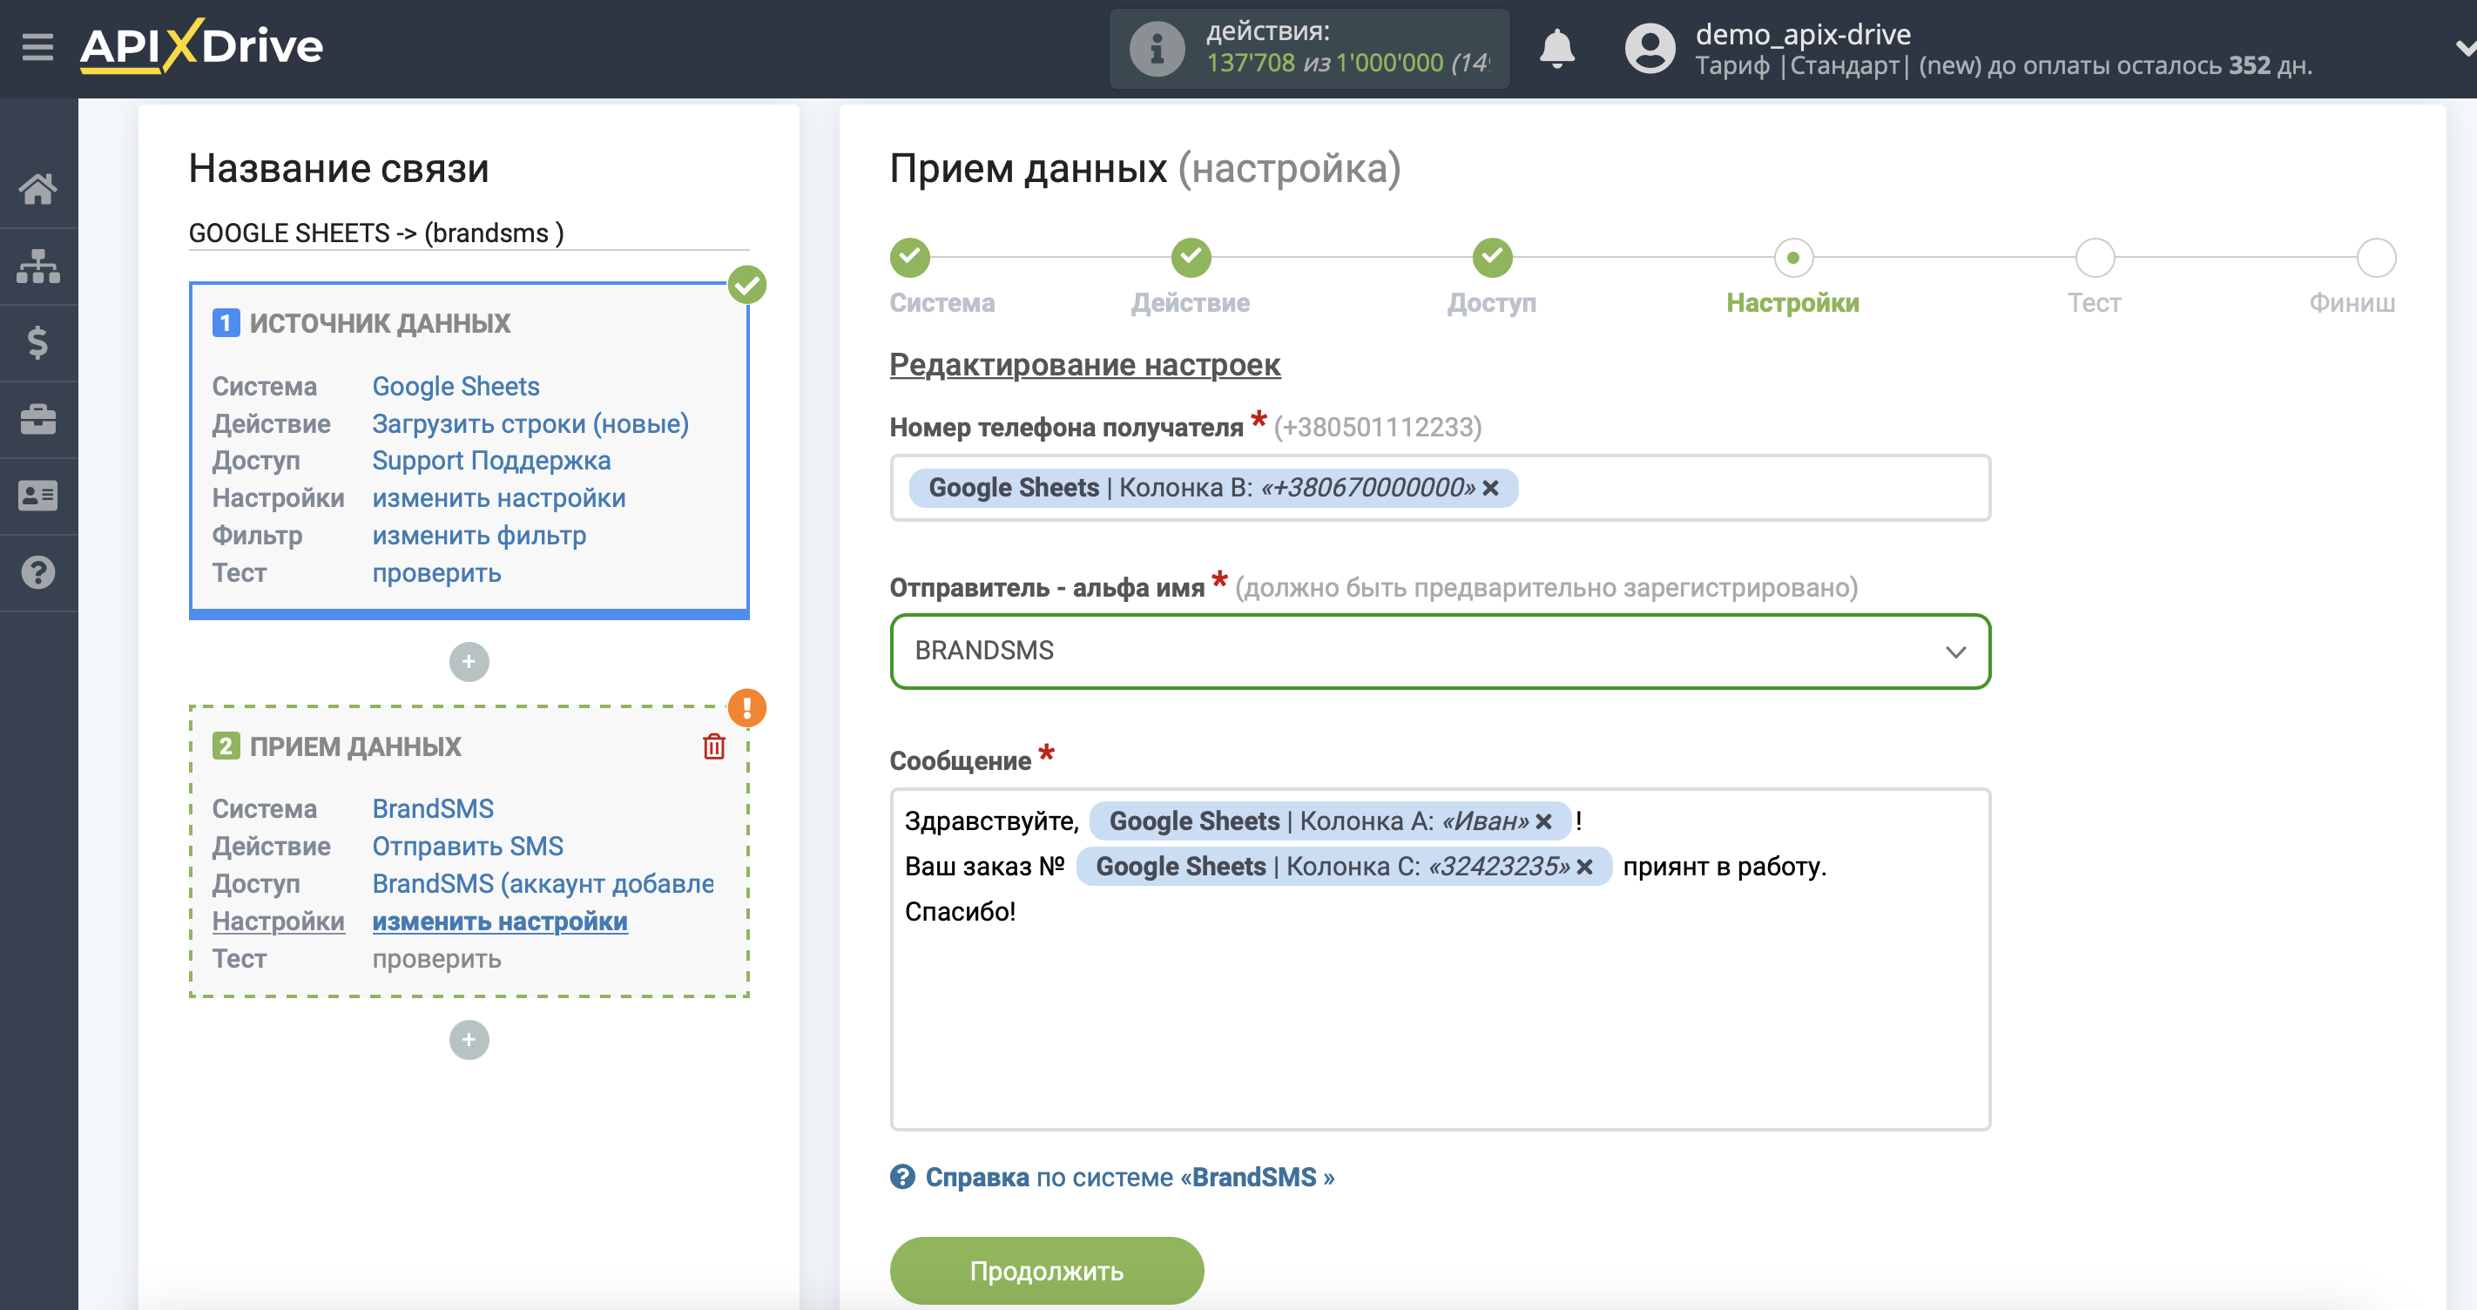
Task: Open connections sitemap icon in sidebar
Action: 38,266
